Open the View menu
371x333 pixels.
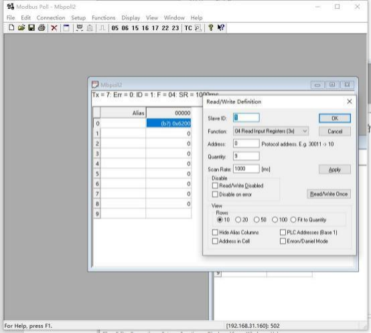click(x=152, y=17)
